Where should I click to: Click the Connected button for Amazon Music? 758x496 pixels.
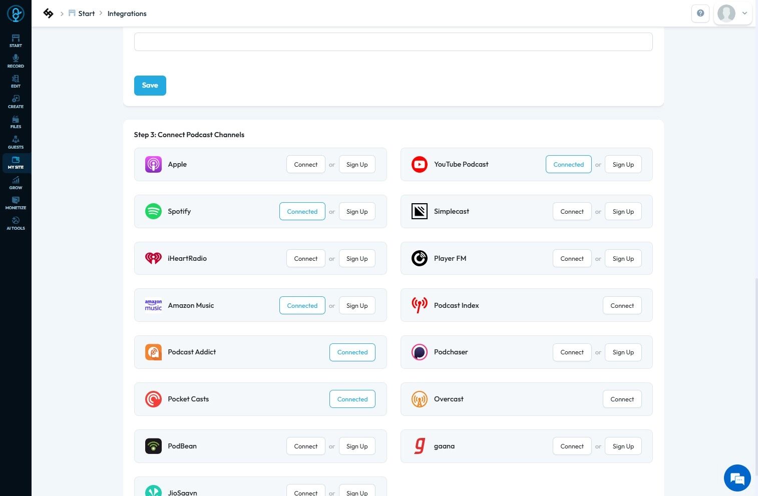[x=302, y=306]
